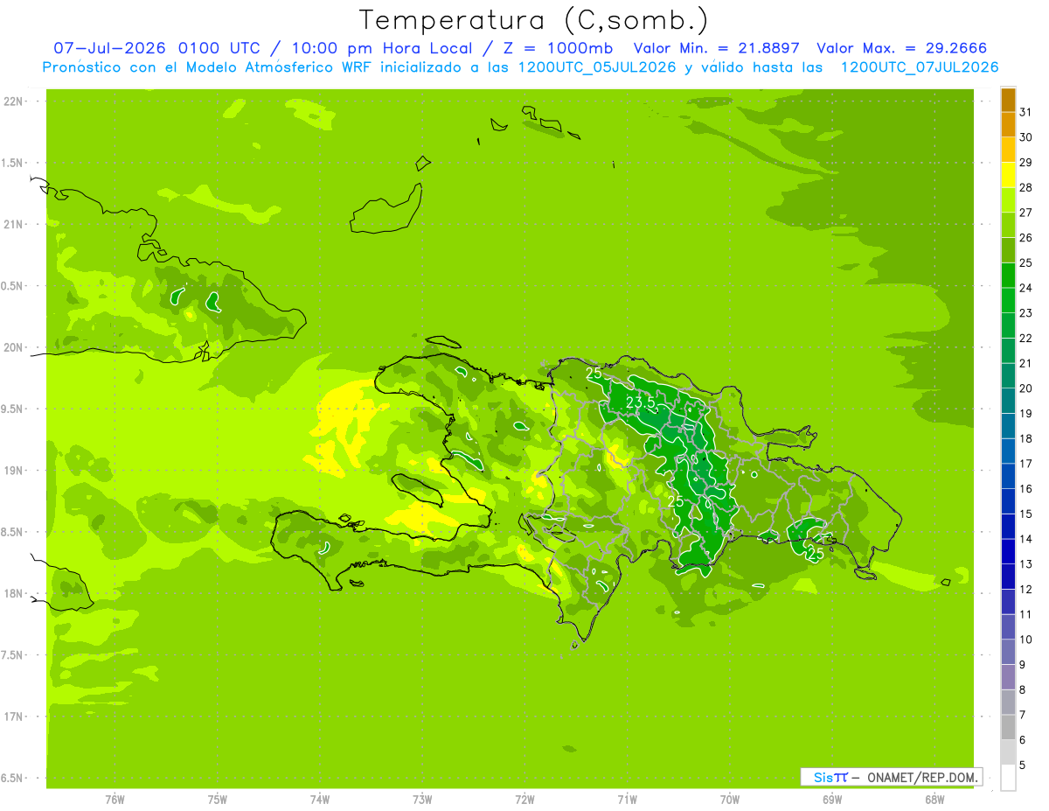Click the "17" label on the color legend
Image resolution: width=1049 pixels, height=811 pixels.
(x=1025, y=464)
